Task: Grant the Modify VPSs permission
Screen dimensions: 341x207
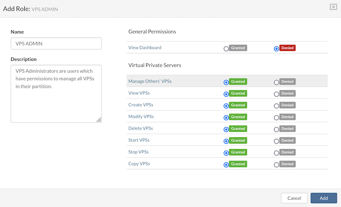Action: (x=226, y=117)
